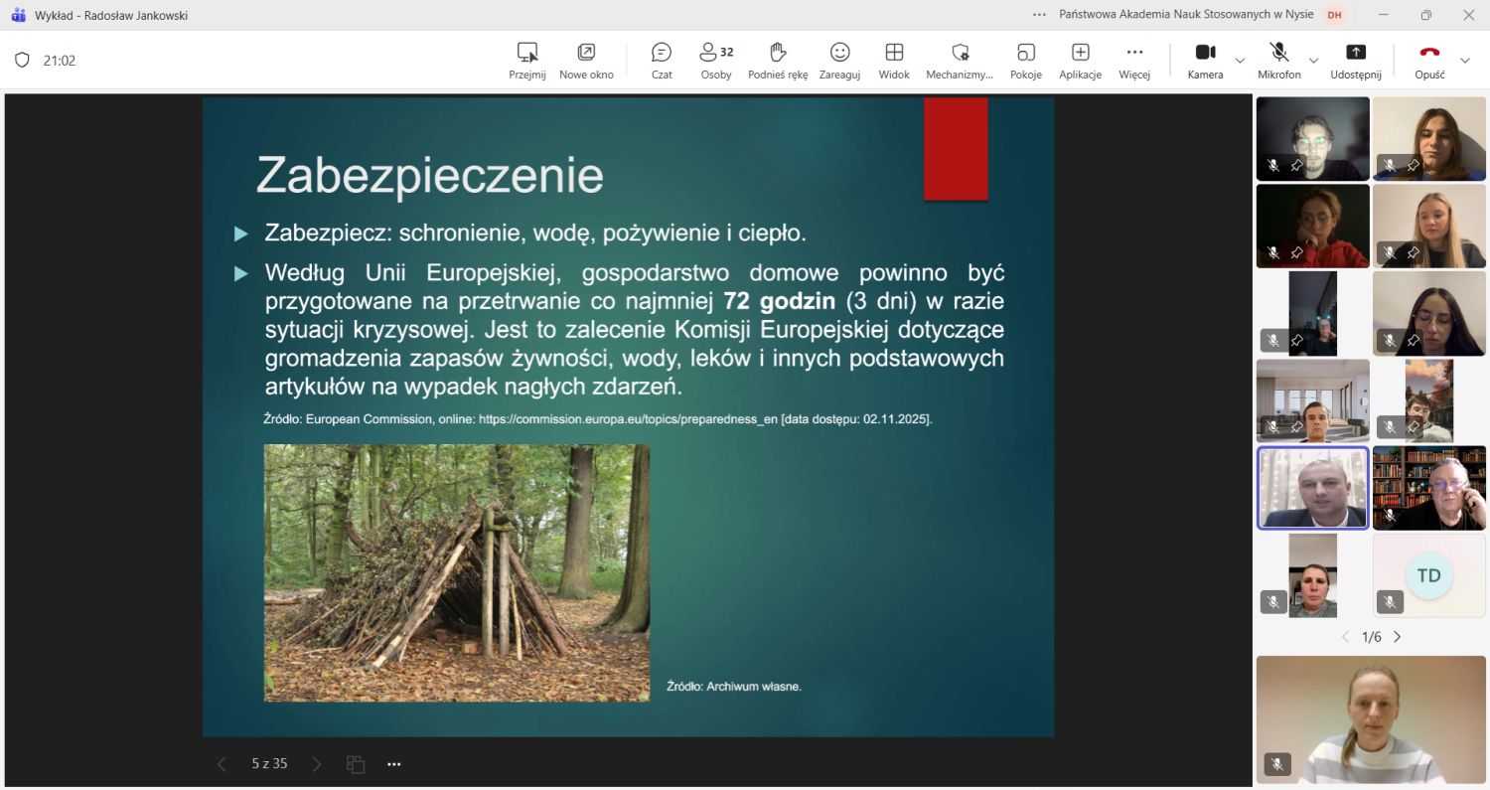Viewport: 1490px width, 790px height.
Task: Open slide options ellipsis below presentation
Action: pos(393,764)
